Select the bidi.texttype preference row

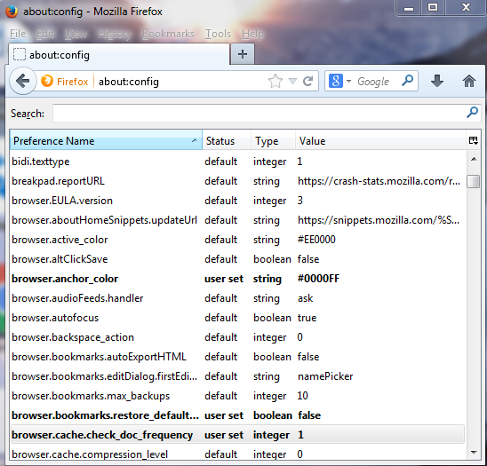[x=237, y=162]
